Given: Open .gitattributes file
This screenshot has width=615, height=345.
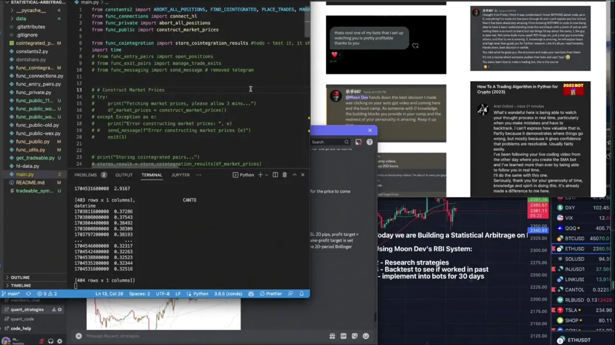Looking at the screenshot, I should (30, 27).
